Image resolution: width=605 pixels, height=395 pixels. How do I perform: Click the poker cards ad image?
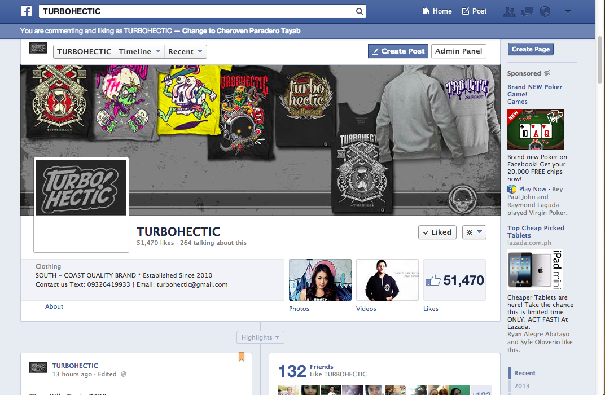[x=536, y=129]
